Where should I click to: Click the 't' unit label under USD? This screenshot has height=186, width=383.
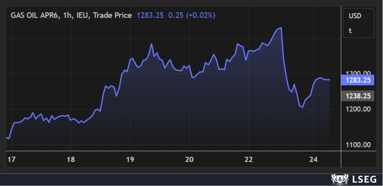coord(350,30)
